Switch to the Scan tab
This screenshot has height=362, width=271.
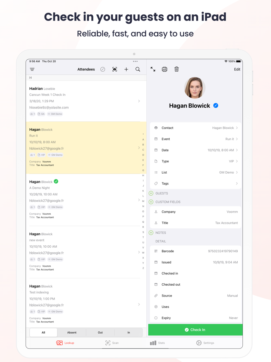coord(112,343)
